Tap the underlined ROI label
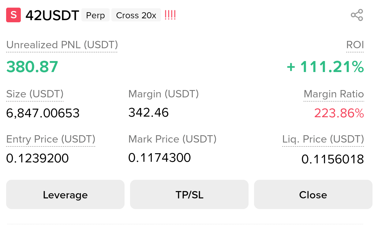Screen dimensions: 378x228 tap(355, 45)
